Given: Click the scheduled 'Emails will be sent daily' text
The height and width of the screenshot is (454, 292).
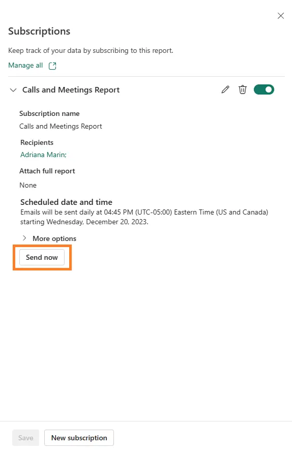Looking at the screenshot, I should 144,217.
